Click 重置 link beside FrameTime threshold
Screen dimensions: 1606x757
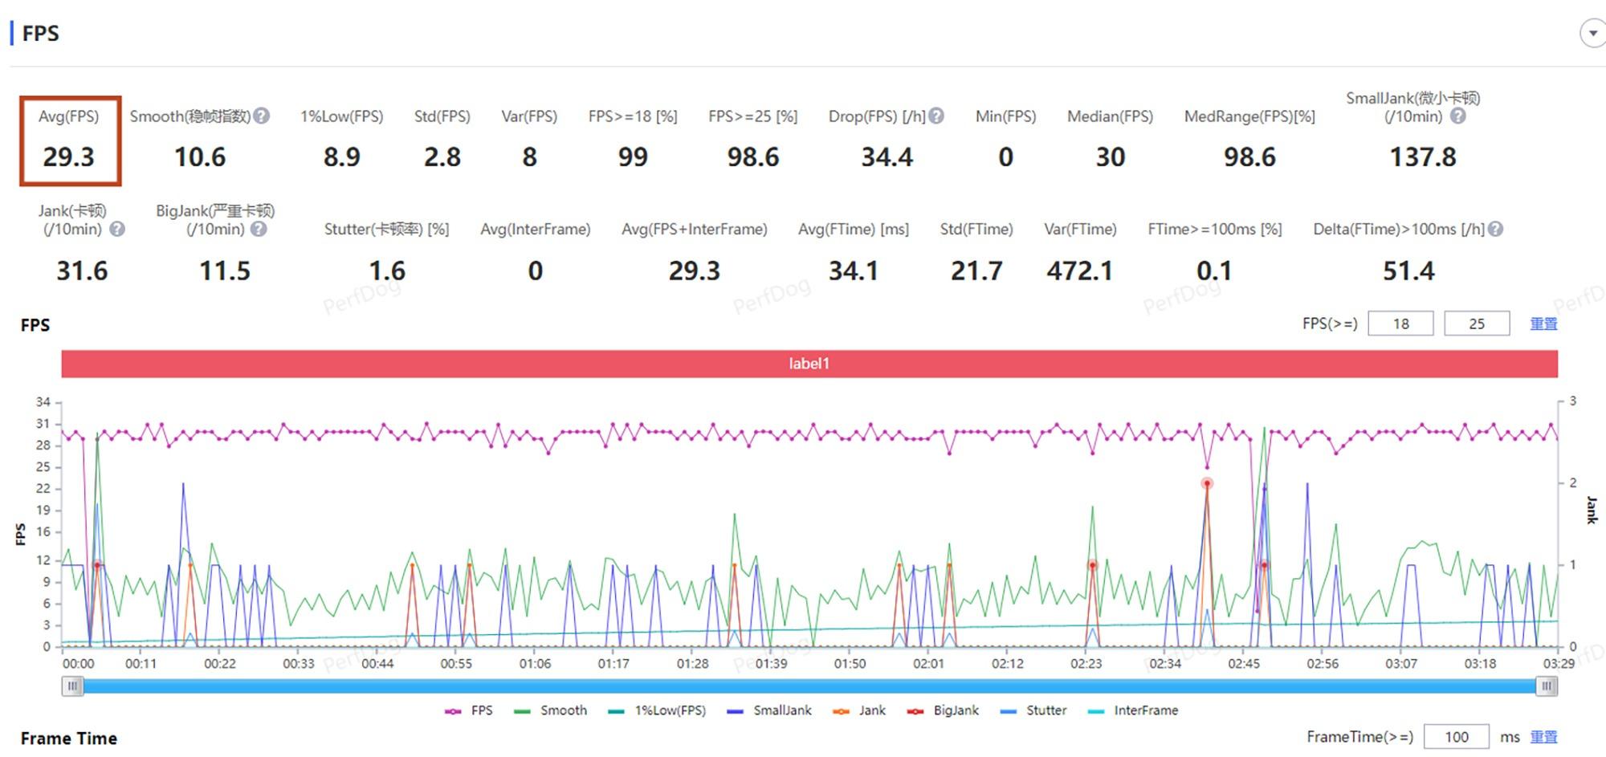tap(1543, 737)
